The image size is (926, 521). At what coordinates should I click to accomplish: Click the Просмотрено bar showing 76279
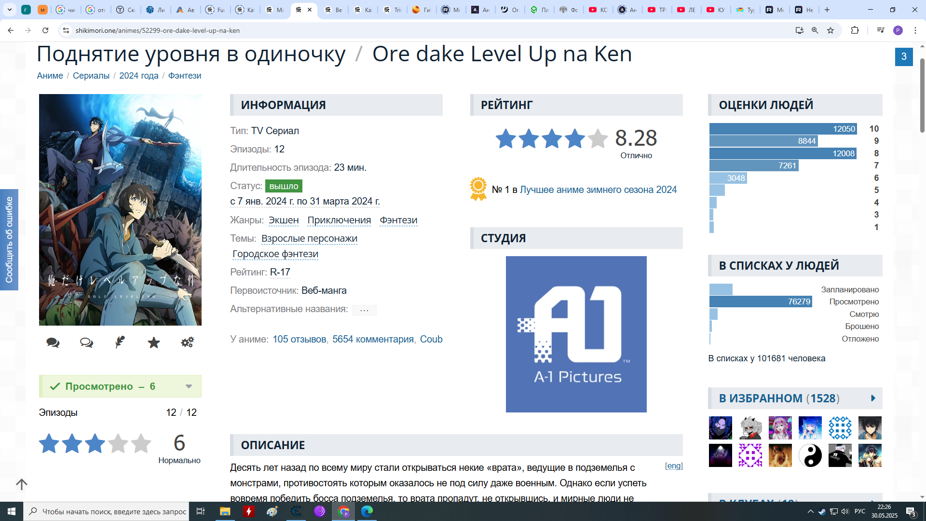pos(761,302)
